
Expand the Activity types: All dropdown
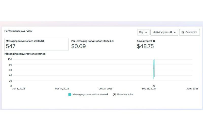click(x=164, y=32)
